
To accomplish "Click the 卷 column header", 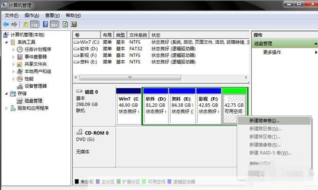I will coord(86,35).
